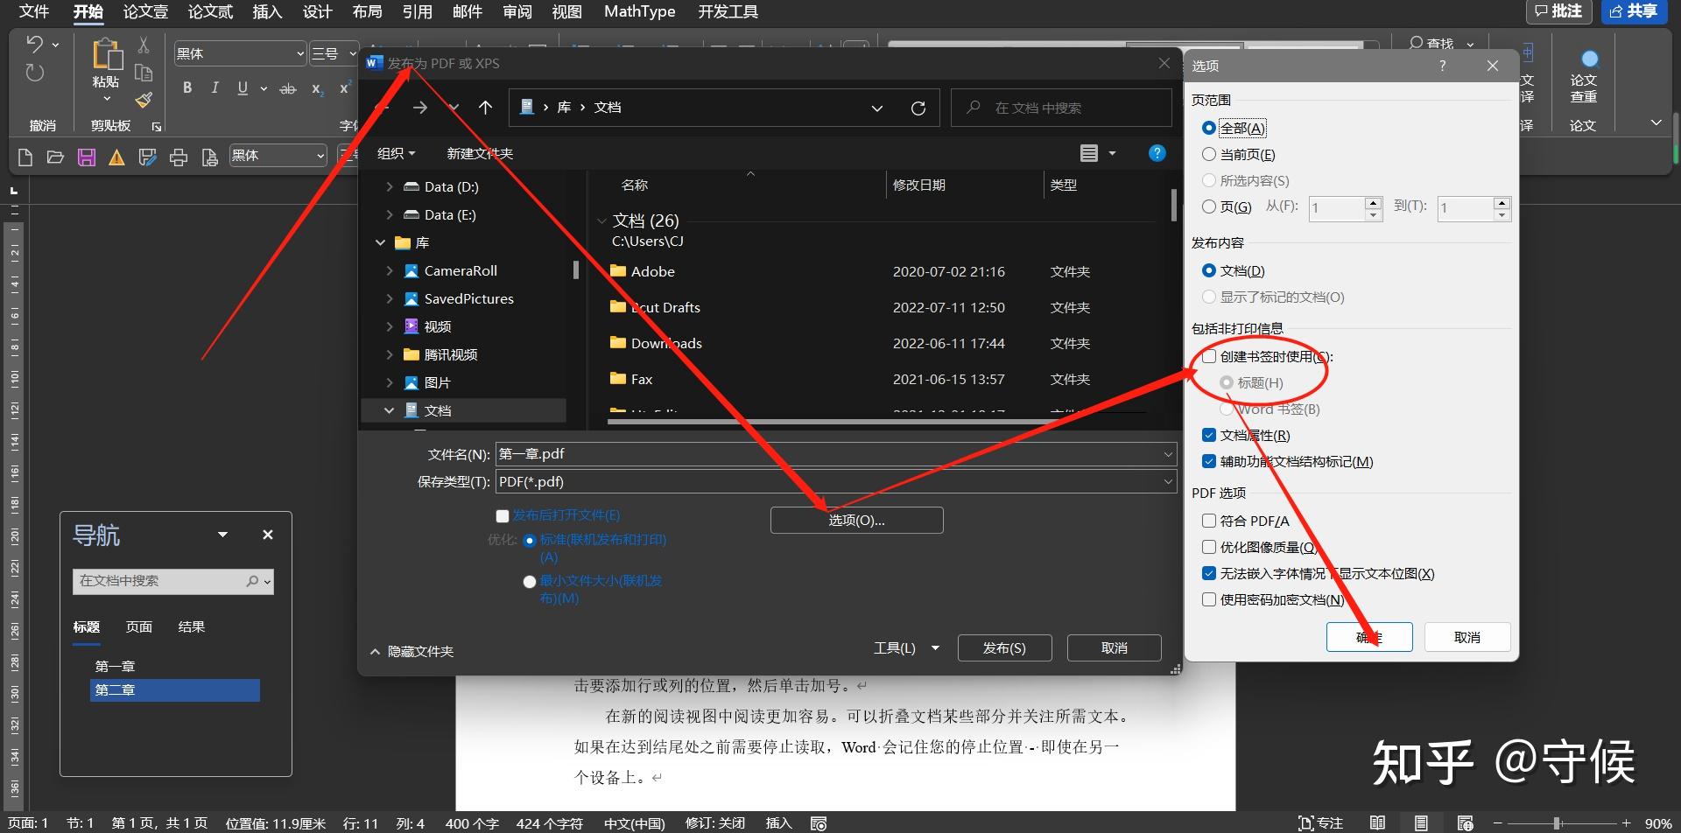Click the Redo circular arrow icon
This screenshot has width=1681, height=833.
tap(35, 73)
